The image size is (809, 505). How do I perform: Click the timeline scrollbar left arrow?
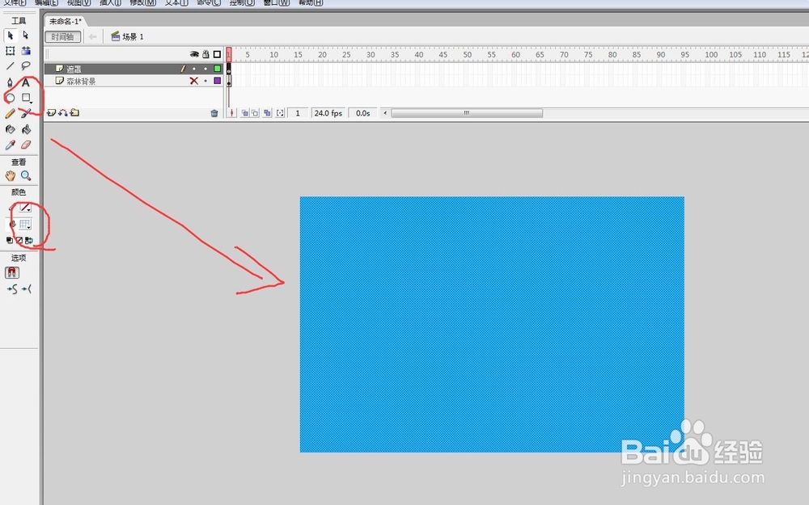point(385,113)
